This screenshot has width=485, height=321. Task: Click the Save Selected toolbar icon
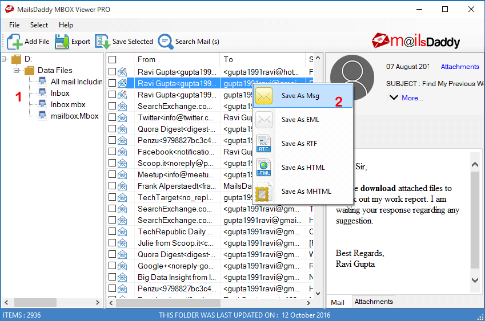point(102,42)
